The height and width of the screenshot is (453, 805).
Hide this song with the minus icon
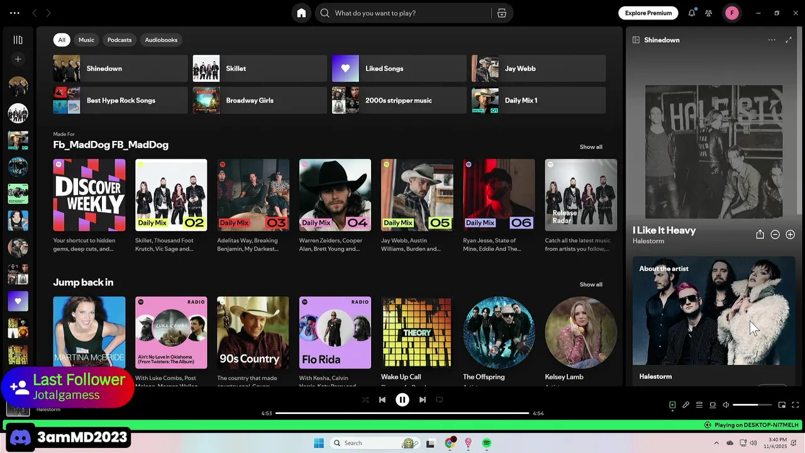(x=775, y=234)
